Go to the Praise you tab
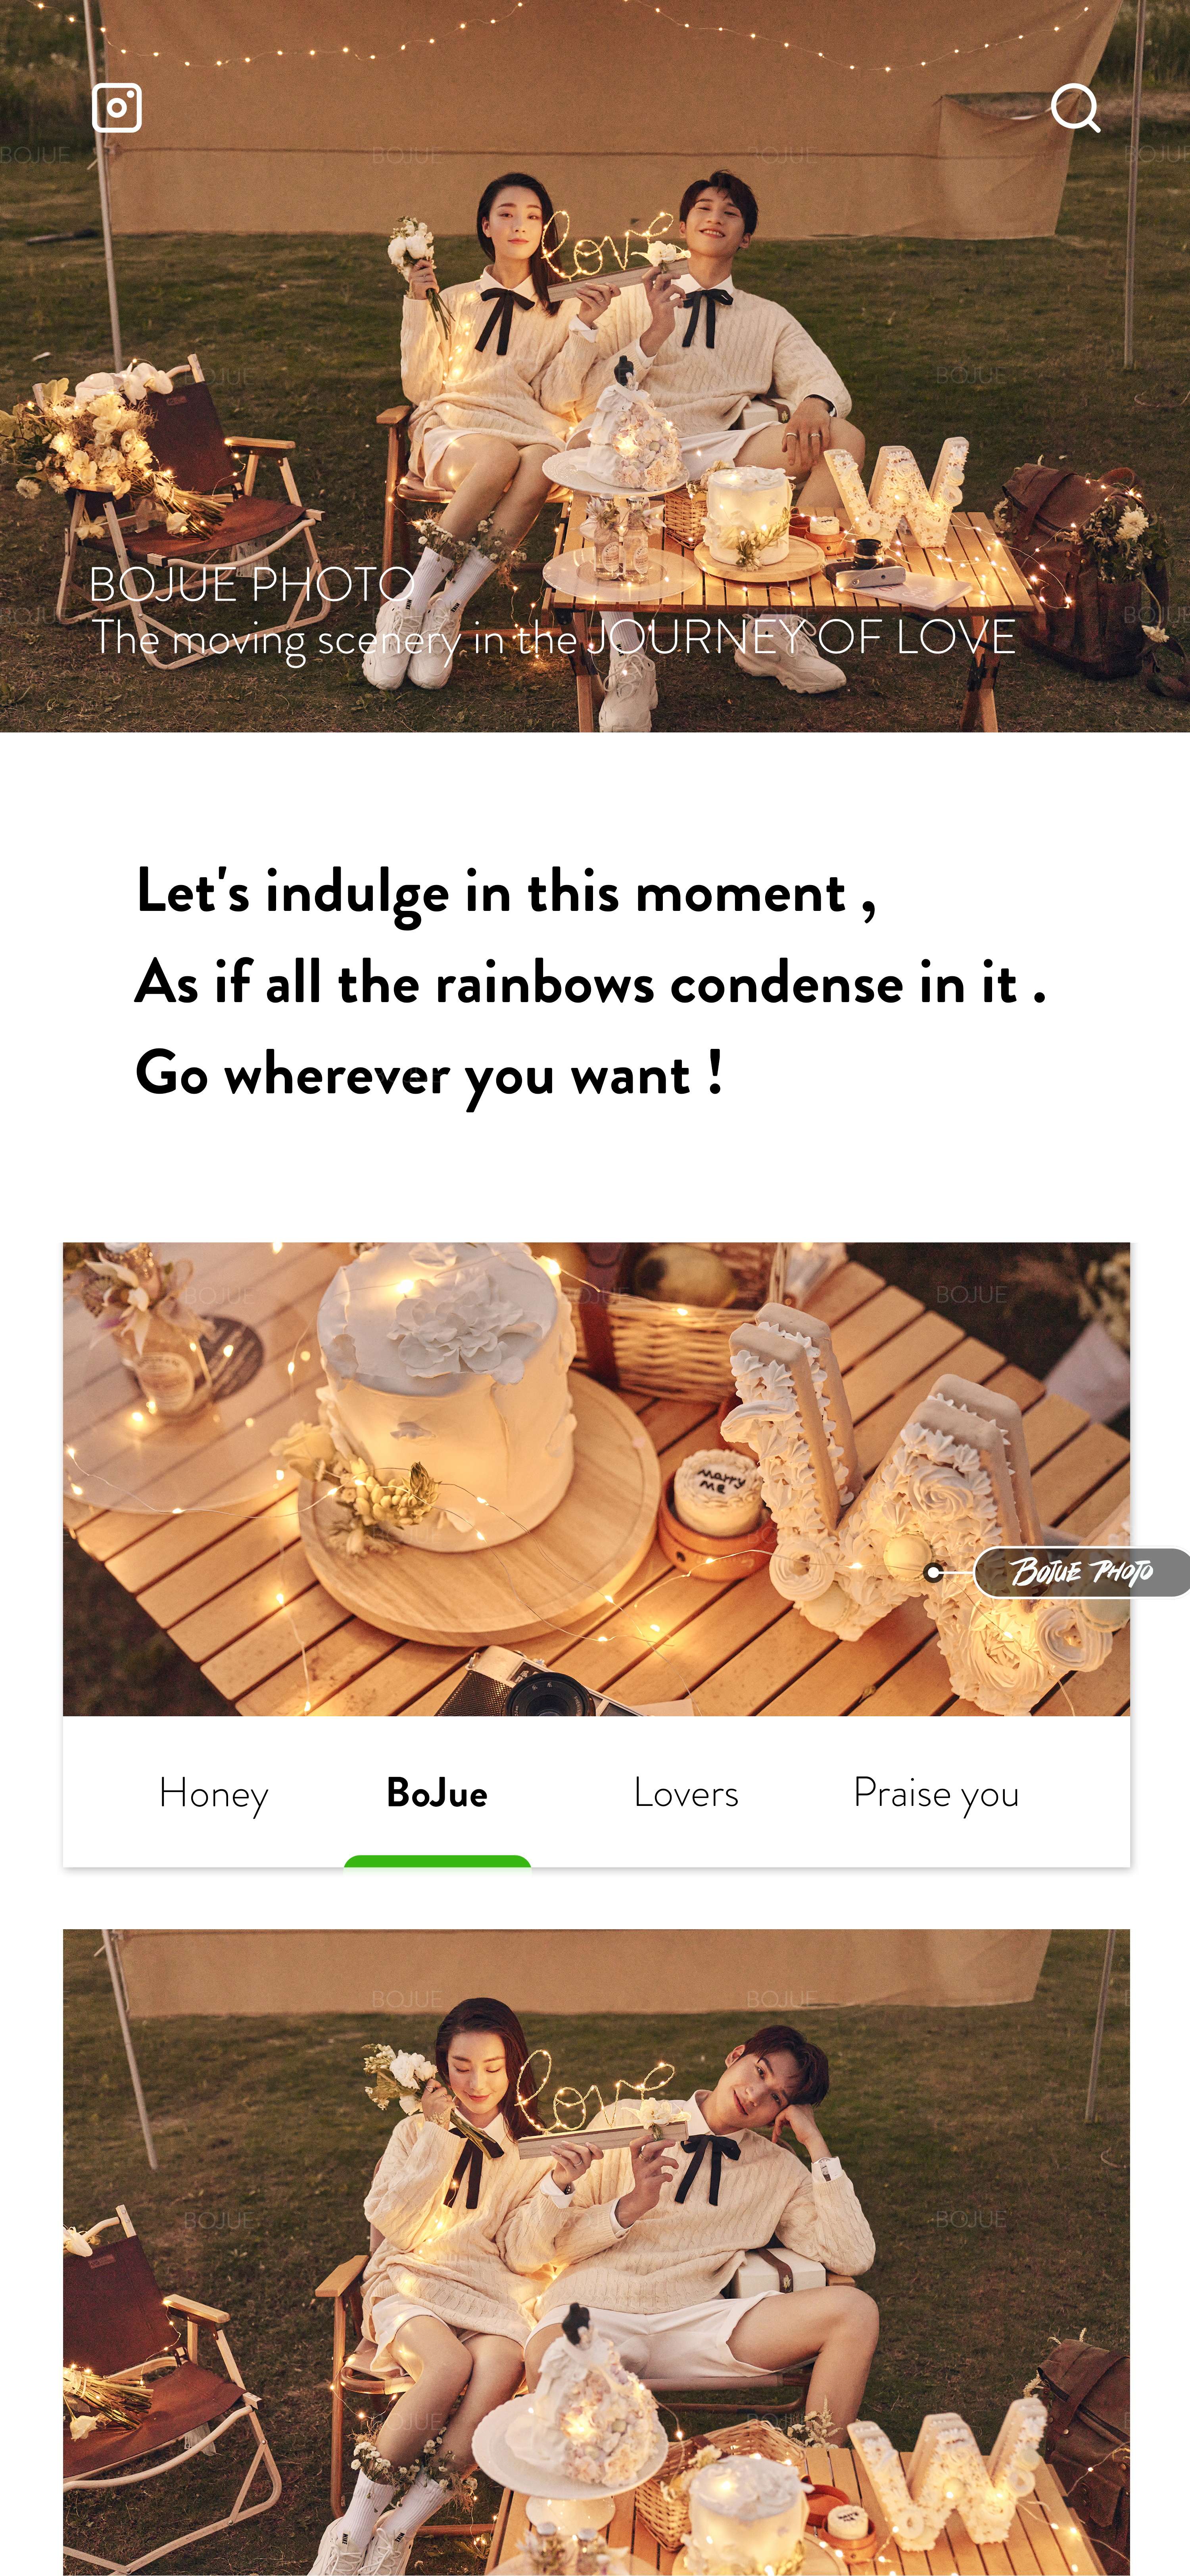 click(936, 1794)
